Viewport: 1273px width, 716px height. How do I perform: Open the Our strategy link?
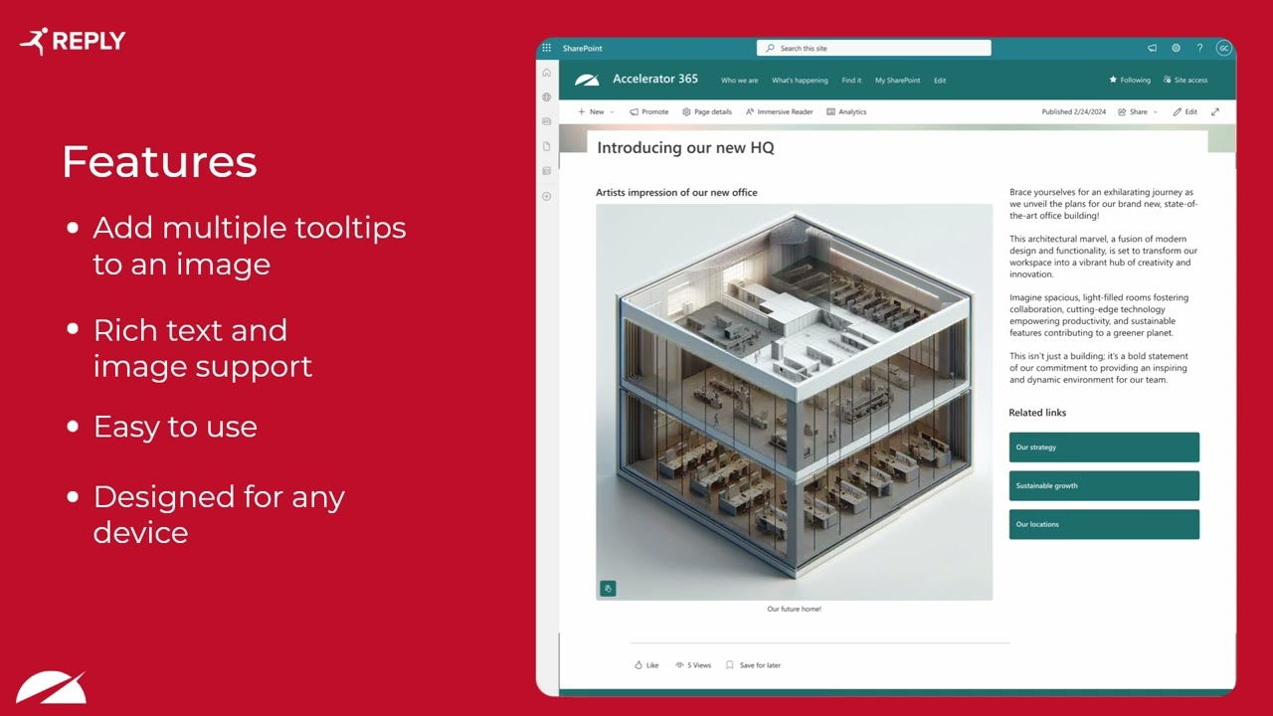1104,447
